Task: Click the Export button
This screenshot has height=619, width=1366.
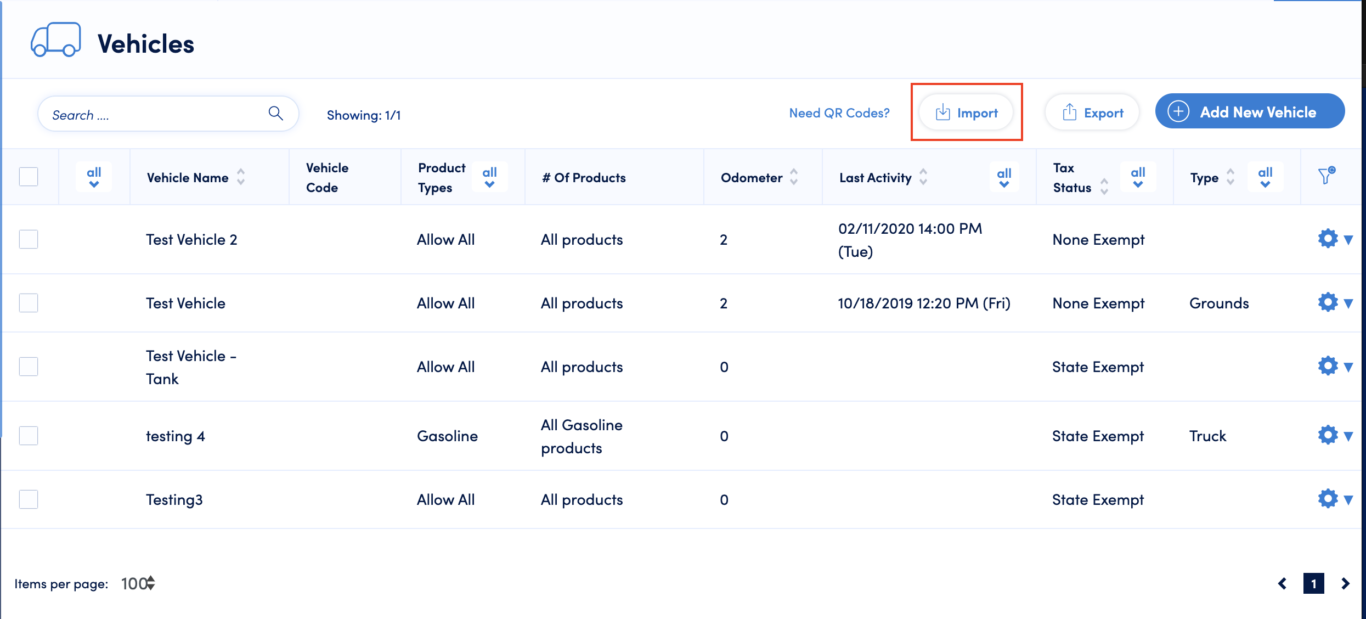Action: pos(1092,112)
